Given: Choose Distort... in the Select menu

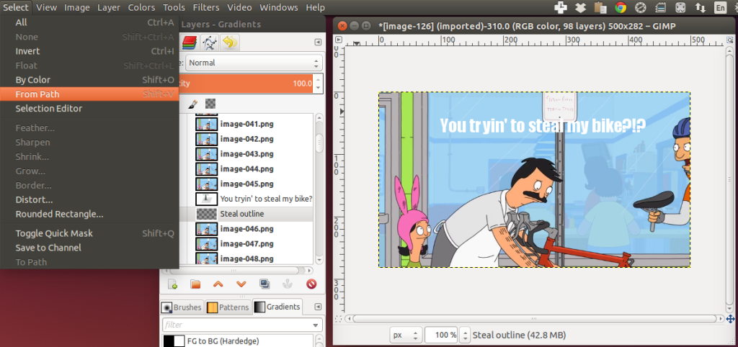Looking at the screenshot, I should point(89,199).
